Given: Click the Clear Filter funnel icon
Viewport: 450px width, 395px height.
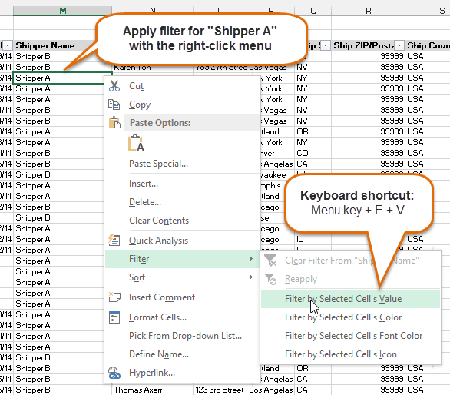Looking at the screenshot, I should [270, 261].
